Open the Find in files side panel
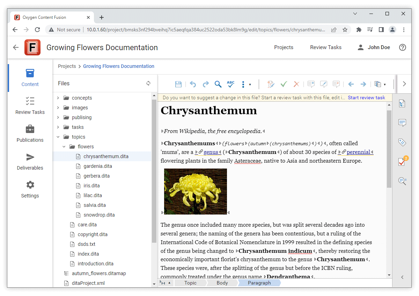The width and height of the screenshot is (419, 296). [402, 181]
